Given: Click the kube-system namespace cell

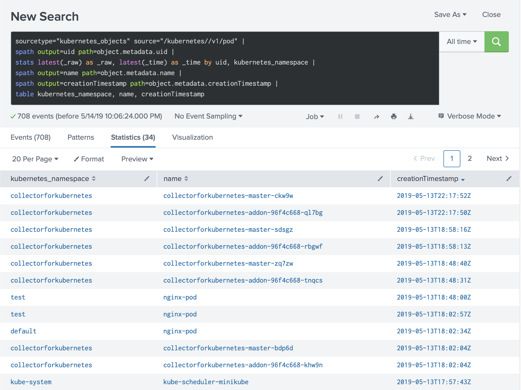Looking at the screenshot, I should [31, 382].
